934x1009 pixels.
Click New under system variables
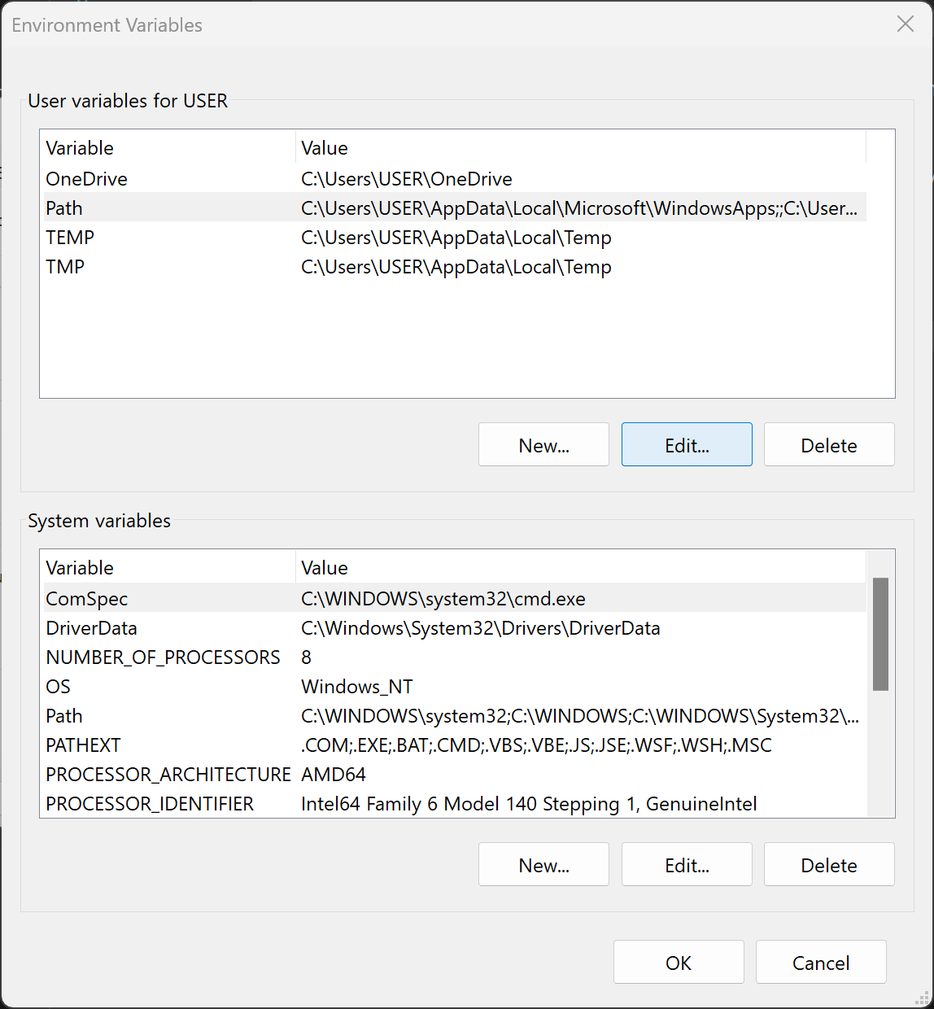pyautogui.click(x=543, y=864)
